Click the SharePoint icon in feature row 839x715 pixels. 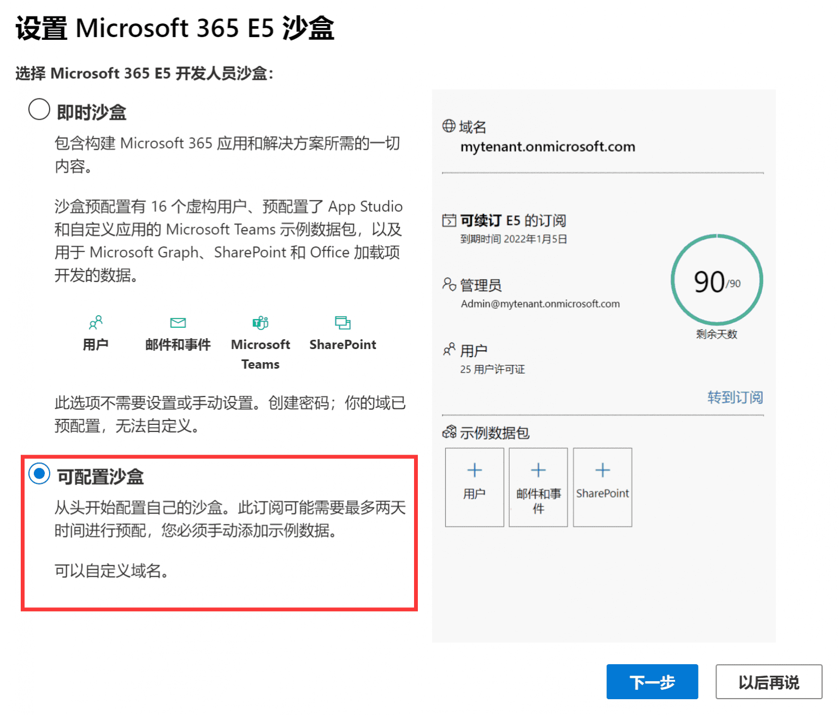[343, 322]
